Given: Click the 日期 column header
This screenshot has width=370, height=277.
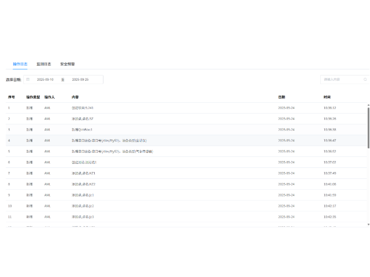Looking at the screenshot, I should (282, 97).
